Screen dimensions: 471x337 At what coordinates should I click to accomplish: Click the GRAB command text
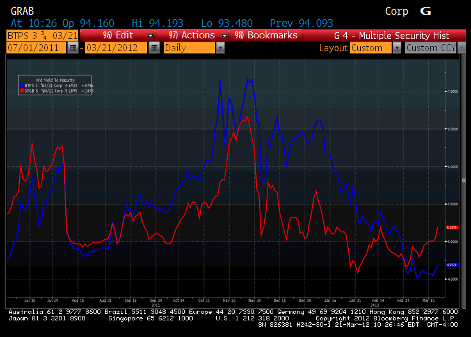point(22,11)
